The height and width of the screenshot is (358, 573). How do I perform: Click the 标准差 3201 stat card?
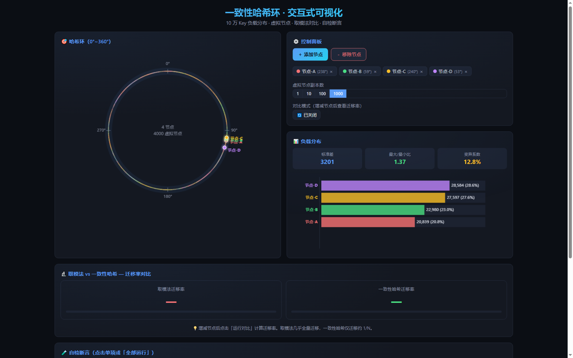pyautogui.click(x=327, y=159)
